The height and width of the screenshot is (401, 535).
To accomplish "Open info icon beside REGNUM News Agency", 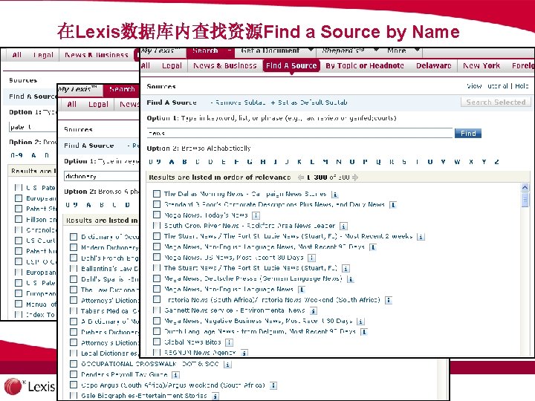I will click(244, 353).
